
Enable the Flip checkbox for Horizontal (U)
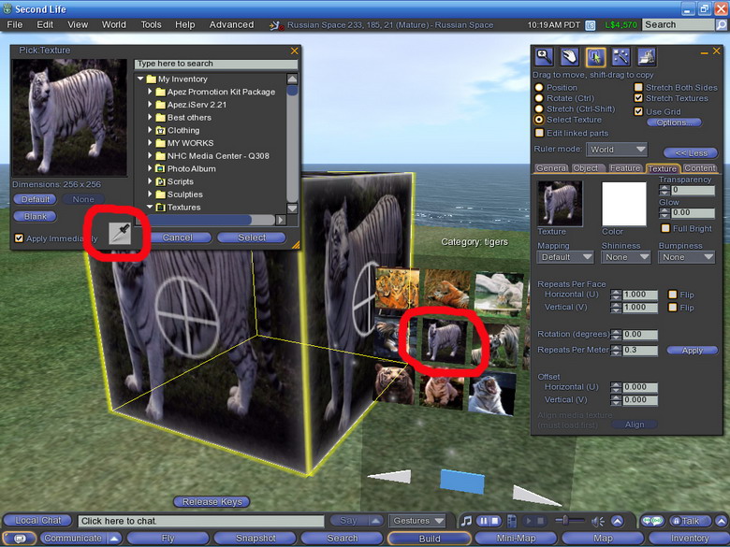pyautogui.click(x=672, y=295)
